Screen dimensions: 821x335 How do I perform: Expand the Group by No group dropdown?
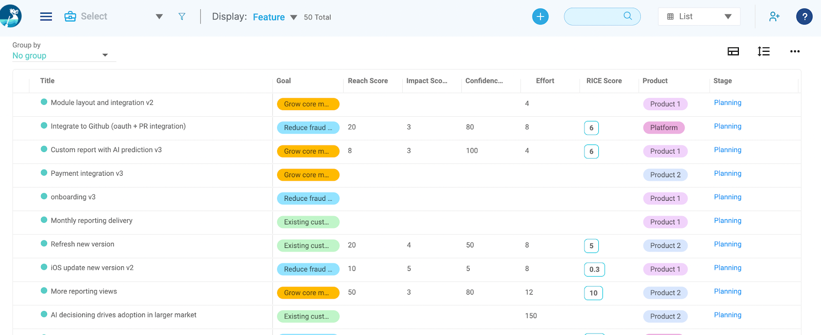(x=64, y=55)
